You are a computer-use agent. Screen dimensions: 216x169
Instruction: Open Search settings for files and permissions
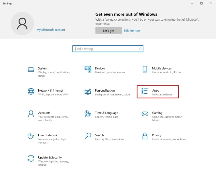pyautogui.click(x=99, y=135)
